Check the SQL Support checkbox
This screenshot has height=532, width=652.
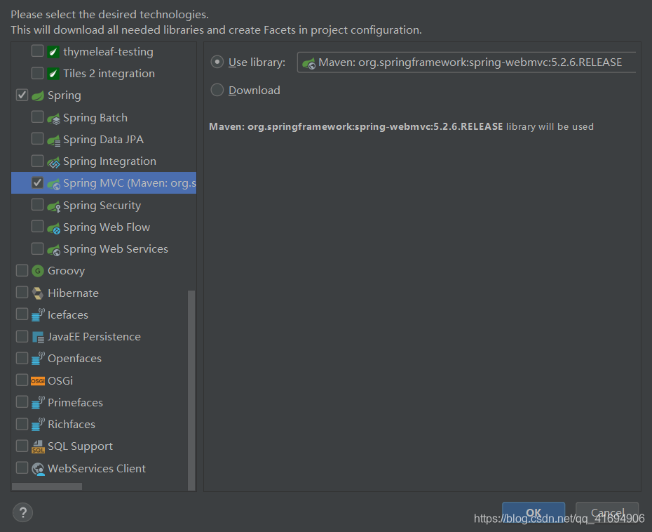22,446
